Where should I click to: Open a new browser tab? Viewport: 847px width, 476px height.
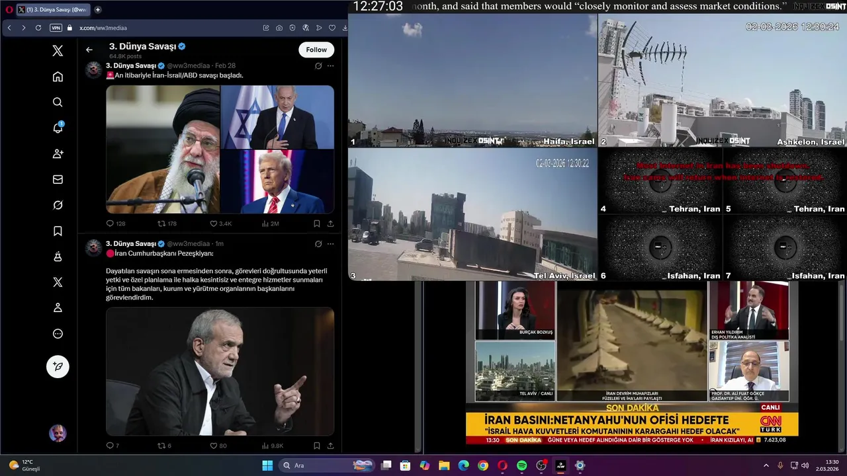coord(98,9)
